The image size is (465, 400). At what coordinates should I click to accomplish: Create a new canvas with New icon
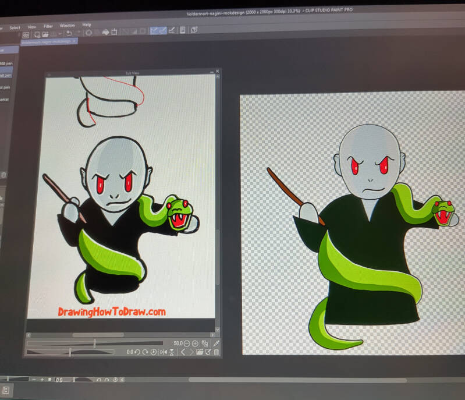pyautogui.click(x=37, y=34)
